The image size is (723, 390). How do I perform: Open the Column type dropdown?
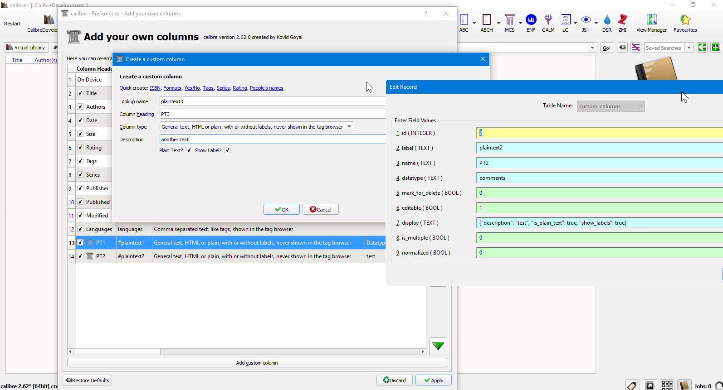(x=257, y=127)
